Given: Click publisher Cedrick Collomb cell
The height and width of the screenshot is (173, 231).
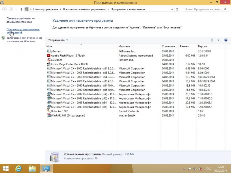Looking at the screenshot, I should [x=128, y=111].
